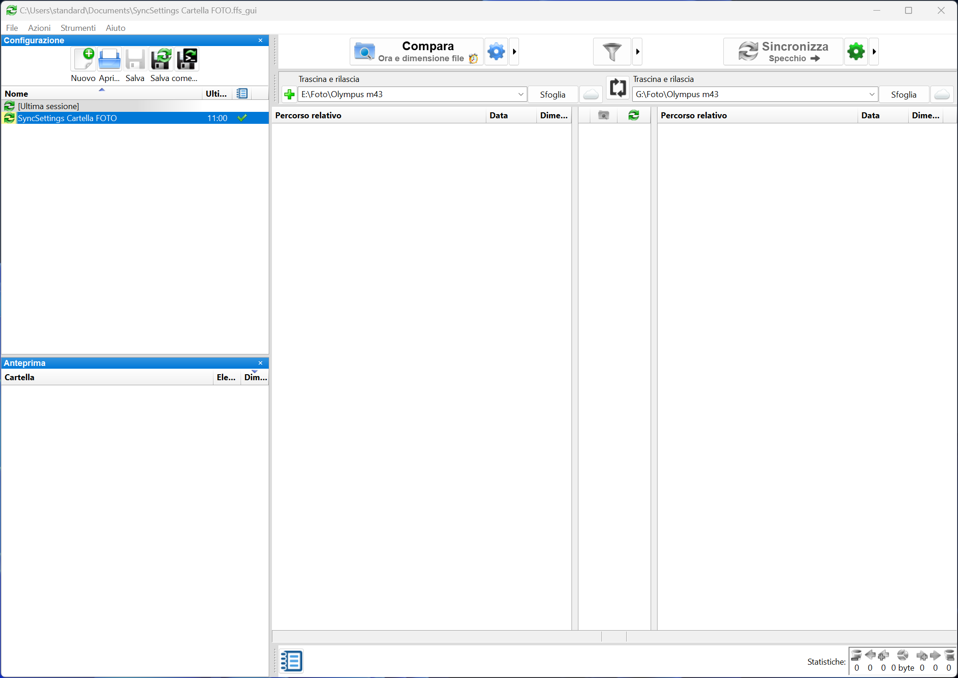This screenshot has width=958, height=678.
Task: Open the log overview panel at bottom left
Action: point(291,661)
